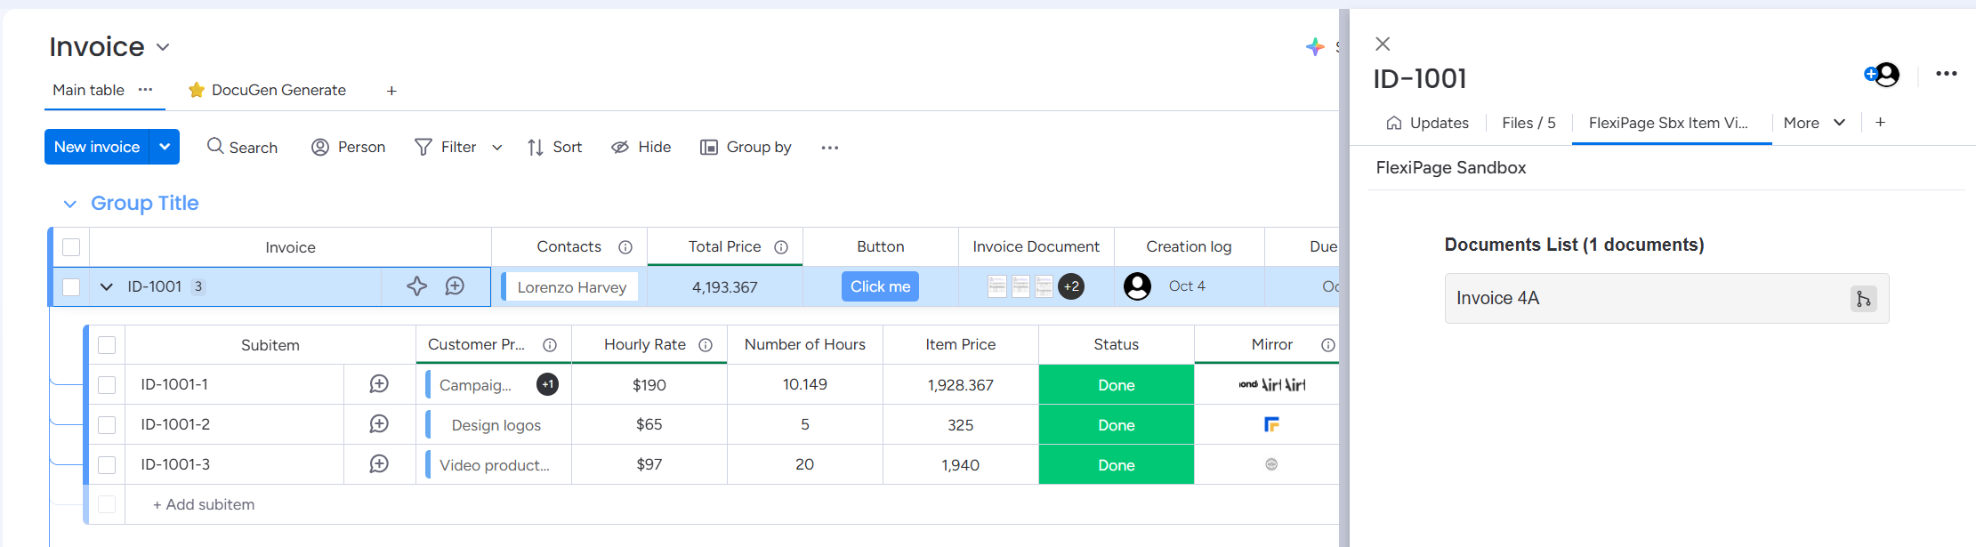
Task: Click the green Done status of ID-1001-1
Action: (x=1116, y=385)
